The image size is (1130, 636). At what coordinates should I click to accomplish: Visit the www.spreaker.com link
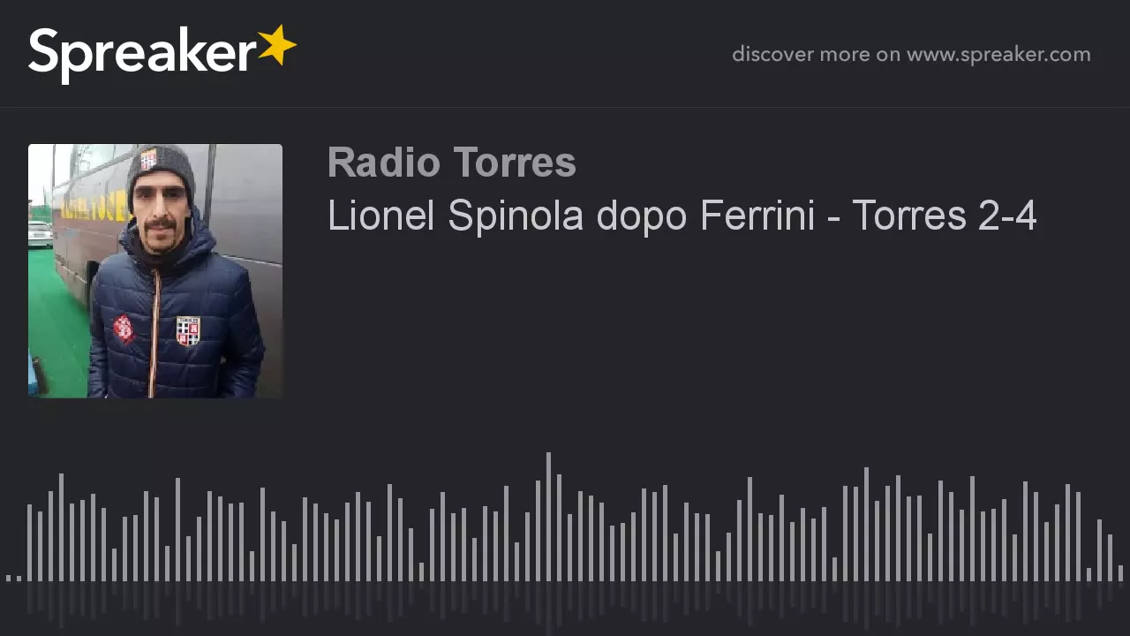998,55
